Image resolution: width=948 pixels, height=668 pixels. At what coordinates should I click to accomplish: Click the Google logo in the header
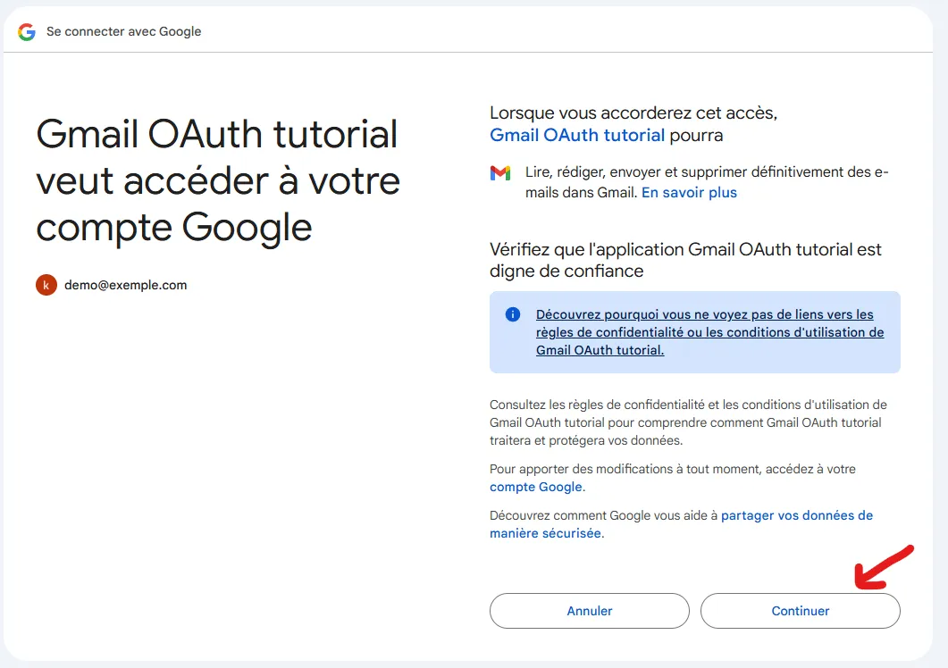27,31
